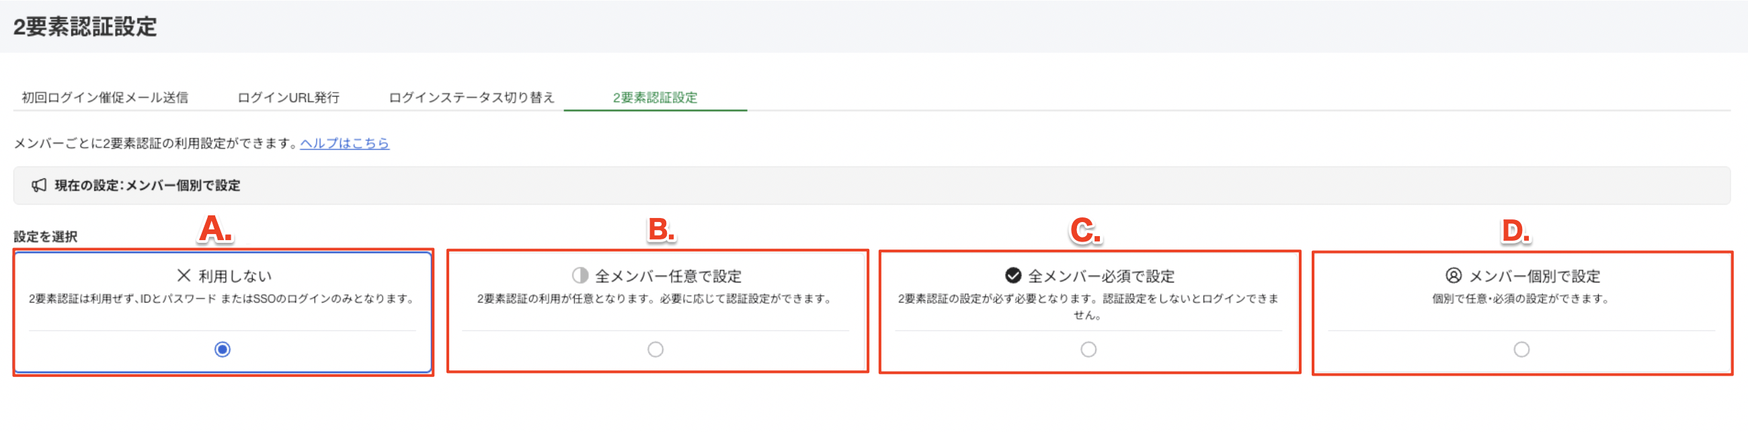Image resolution: width=1748 pixels, height=432 pixels.
Task: Click the 利用しない card title
Action: (x=235, y=276)
